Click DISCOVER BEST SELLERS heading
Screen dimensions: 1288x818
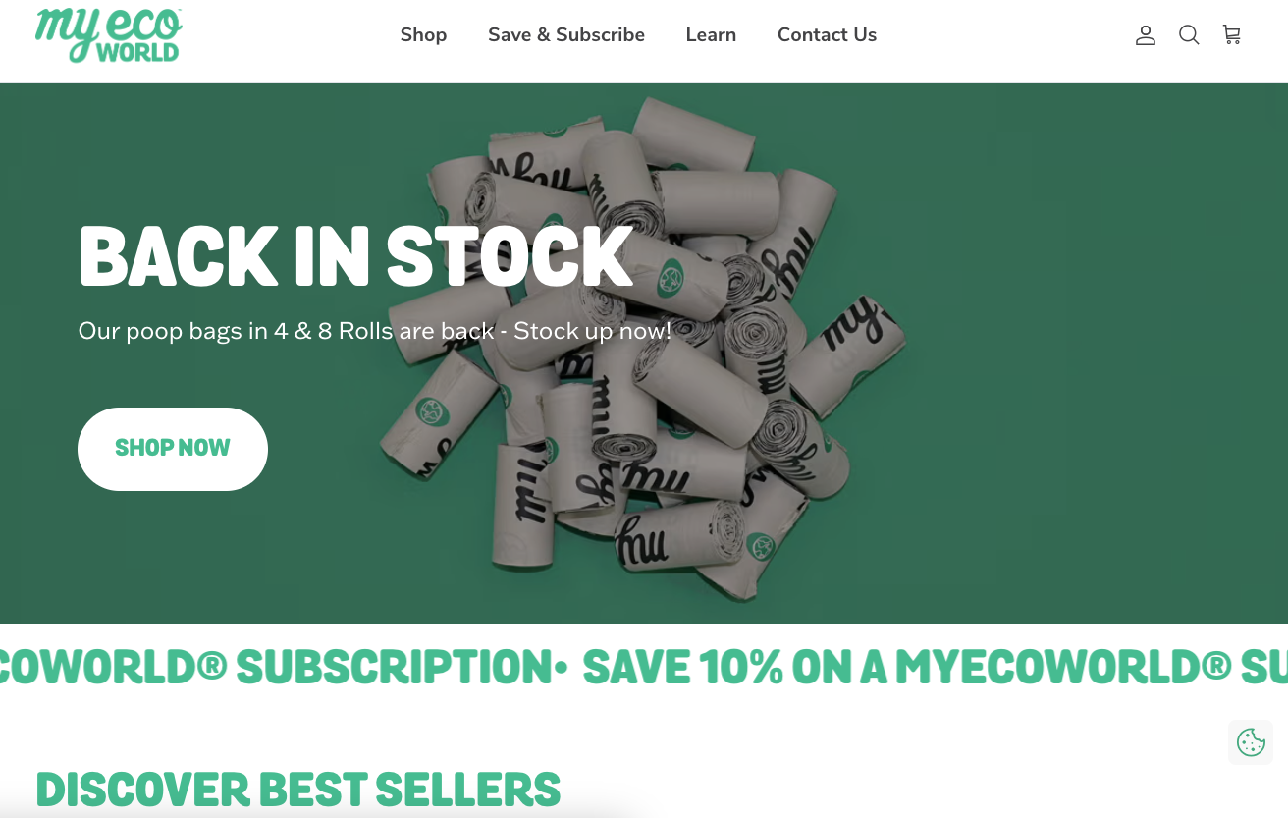[298, 791]
